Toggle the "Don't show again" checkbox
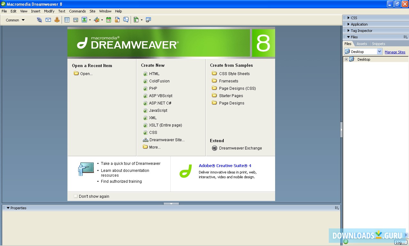The width and height of the screenshot is (409, 246). pos(76,196)
